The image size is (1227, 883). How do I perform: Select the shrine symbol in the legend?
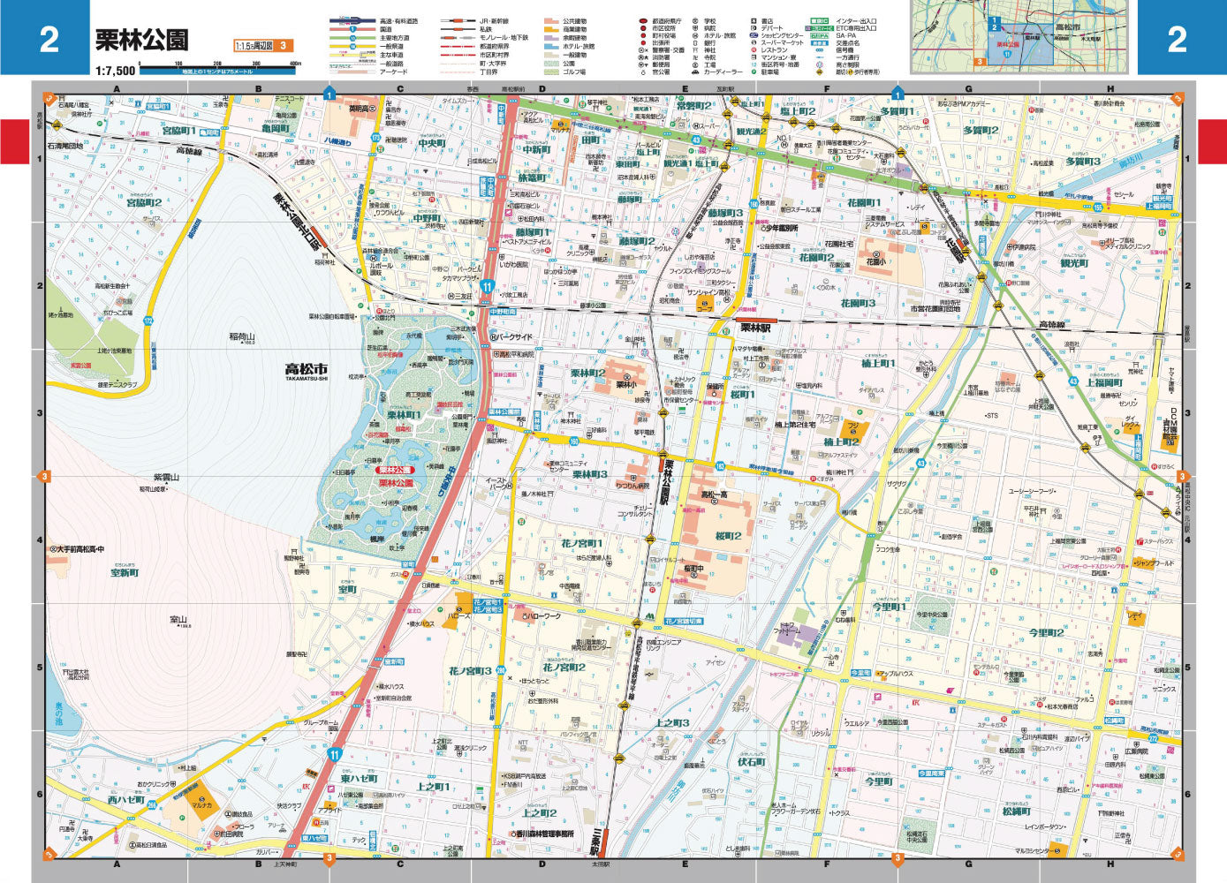[694, 51]
